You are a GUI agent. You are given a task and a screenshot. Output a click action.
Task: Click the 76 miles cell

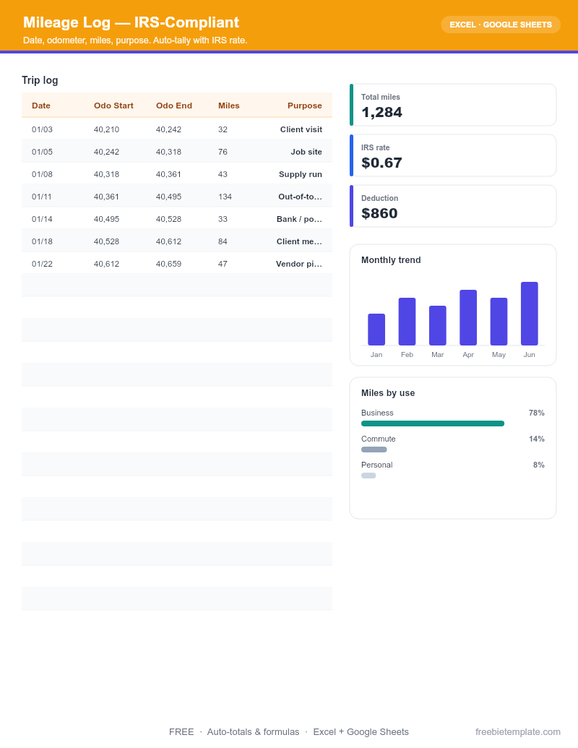click(x=223, y=152)
